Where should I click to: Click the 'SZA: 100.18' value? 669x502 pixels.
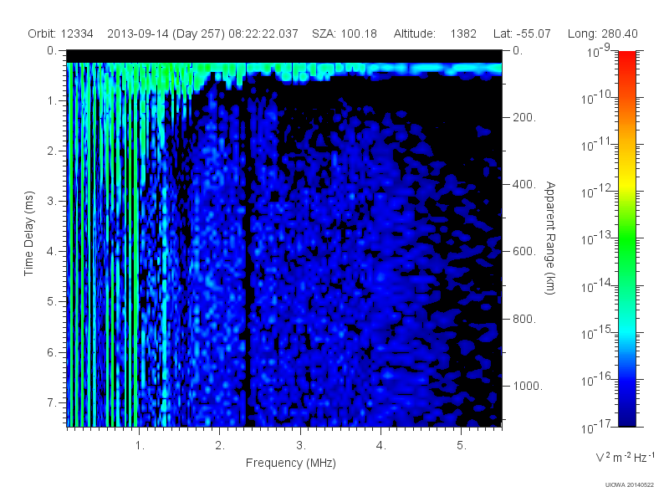point(345,33)
